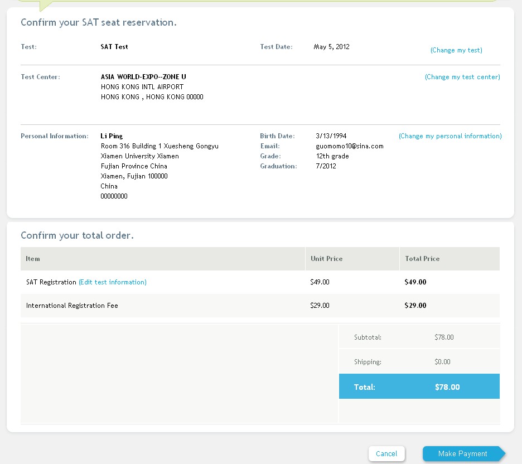Click 'Edit test information' link

coord(112,282)
